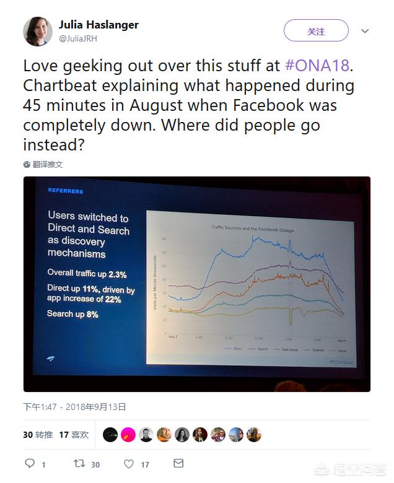
Task: Expand tweet options chevron dropdown
Action: coord(365,31)
